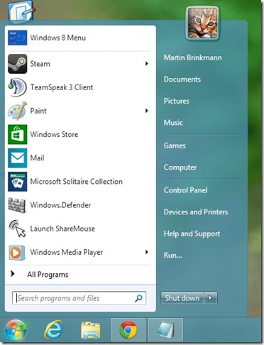Open shut down options arrow
The height and width of the screenshot is (345, 264).
tap(211, 298)
